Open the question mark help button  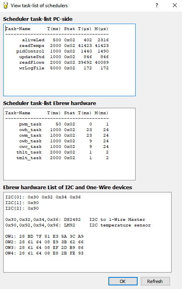[x=157, y=5]
